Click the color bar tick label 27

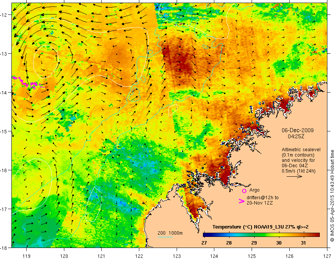point(204,243)
